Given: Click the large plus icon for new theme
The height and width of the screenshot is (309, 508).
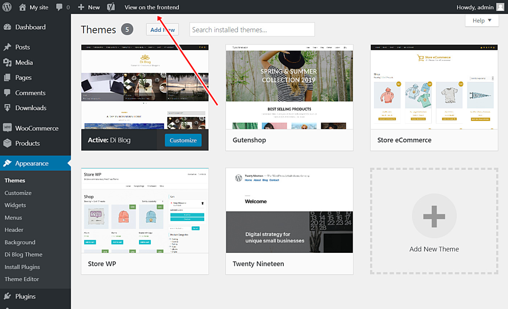Looking at the screenshot, I should [434, 216].
